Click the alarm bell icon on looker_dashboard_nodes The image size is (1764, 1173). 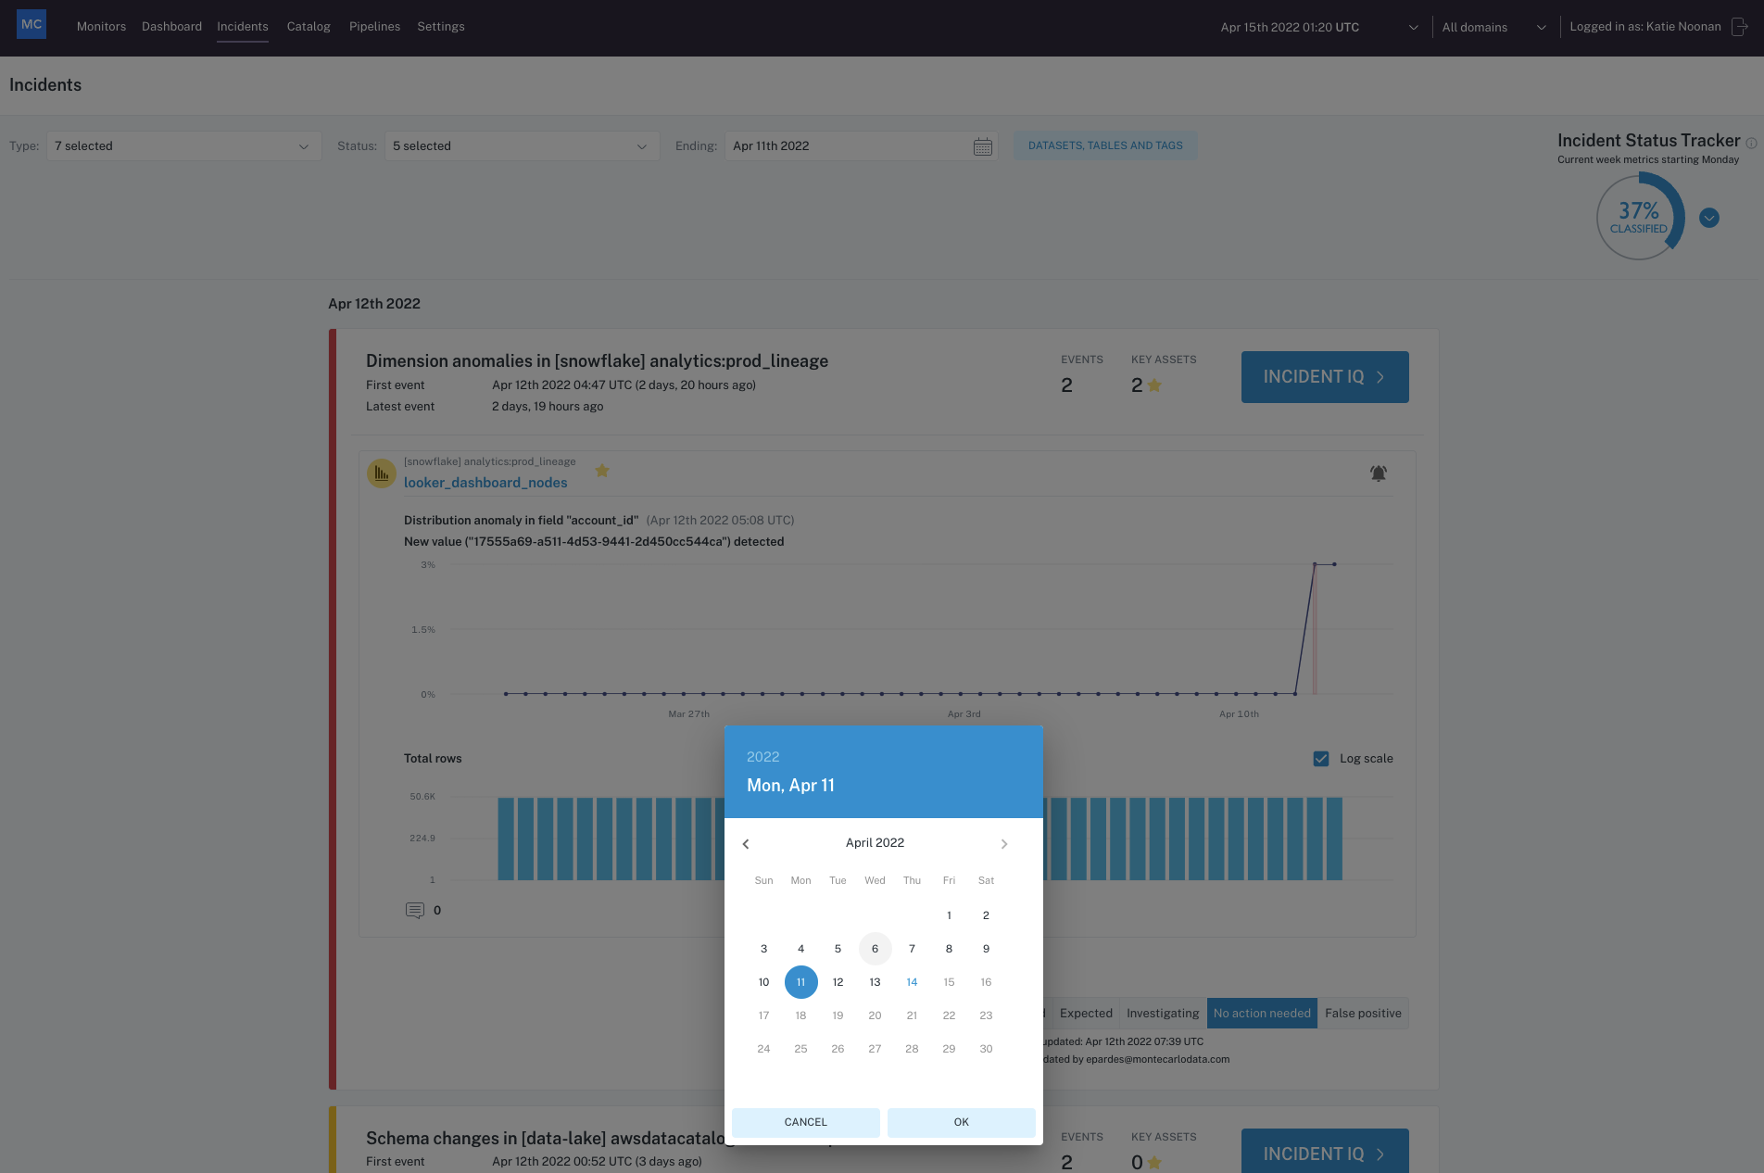[1379, 473]
